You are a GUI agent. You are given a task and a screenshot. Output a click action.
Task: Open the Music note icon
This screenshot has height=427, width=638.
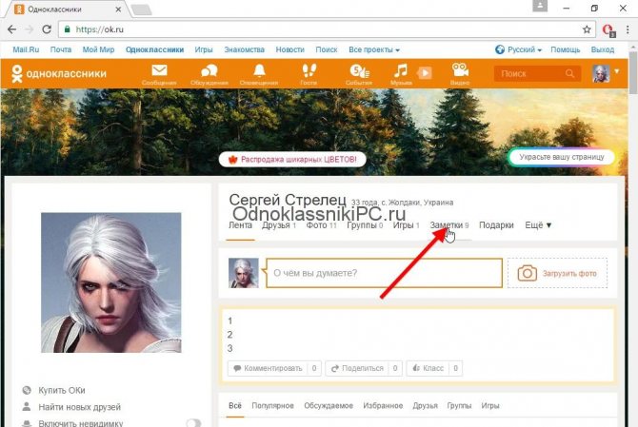[x=400, y=70]
